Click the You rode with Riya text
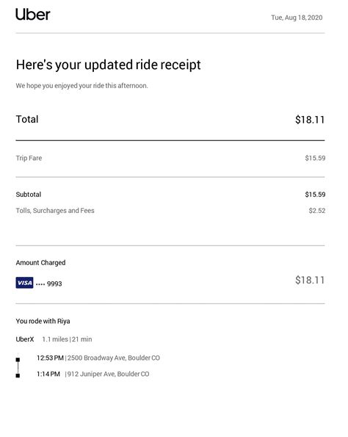The height and width of the screenshot is (437, 348). click(43, 321)
